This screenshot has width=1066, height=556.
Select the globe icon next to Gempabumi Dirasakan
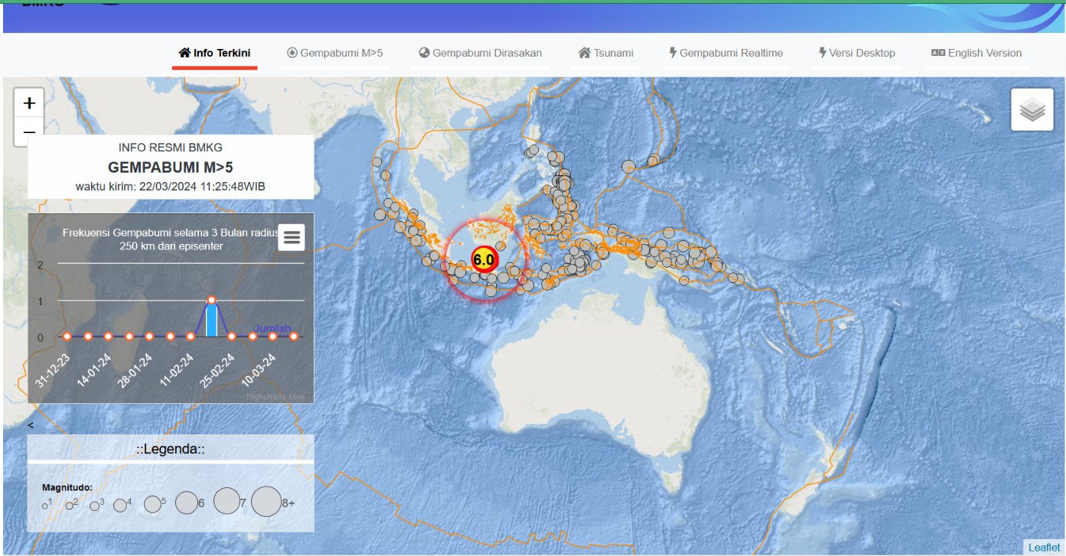tap(423, 53)
